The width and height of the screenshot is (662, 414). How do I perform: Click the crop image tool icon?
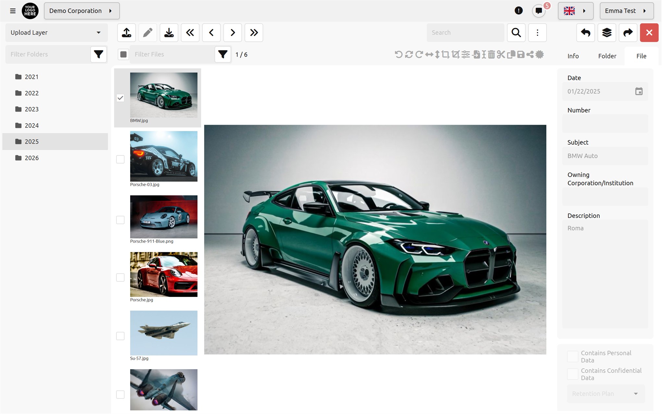[446, 54]
